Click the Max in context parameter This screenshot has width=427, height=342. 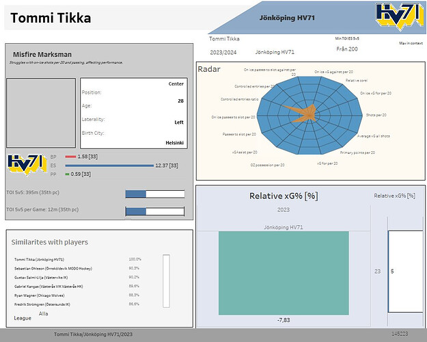[x=411, y=43]
